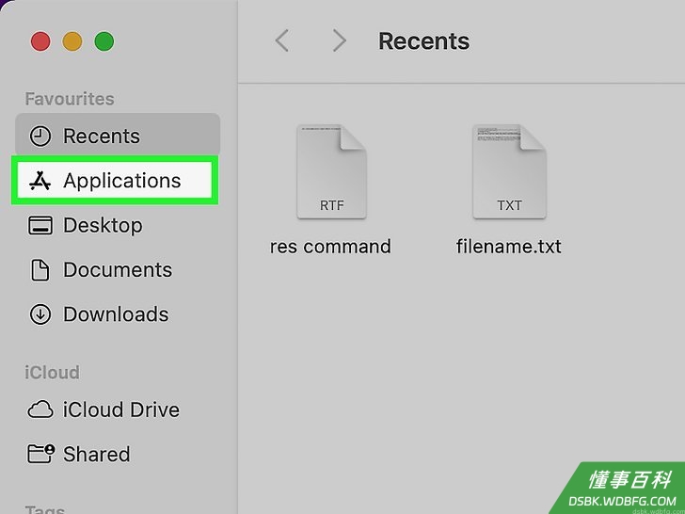Click the Shared folder icon
The height and width of the screenshot is (514, 685).
coord(41,454)
